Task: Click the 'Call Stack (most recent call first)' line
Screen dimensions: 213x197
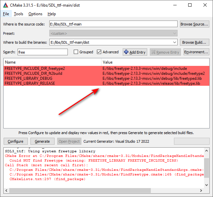Action: tap(46, 165)
